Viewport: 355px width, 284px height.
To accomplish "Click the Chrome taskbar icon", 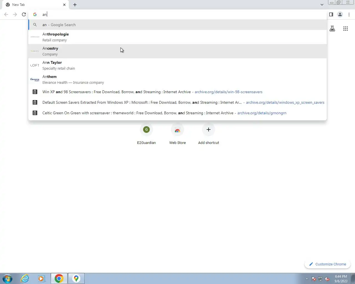I will 59,278.
